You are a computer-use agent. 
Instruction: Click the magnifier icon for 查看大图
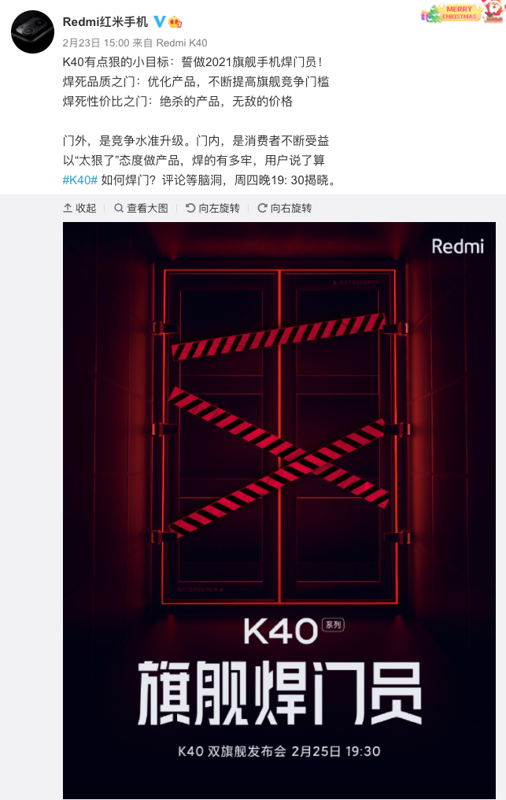119,208
